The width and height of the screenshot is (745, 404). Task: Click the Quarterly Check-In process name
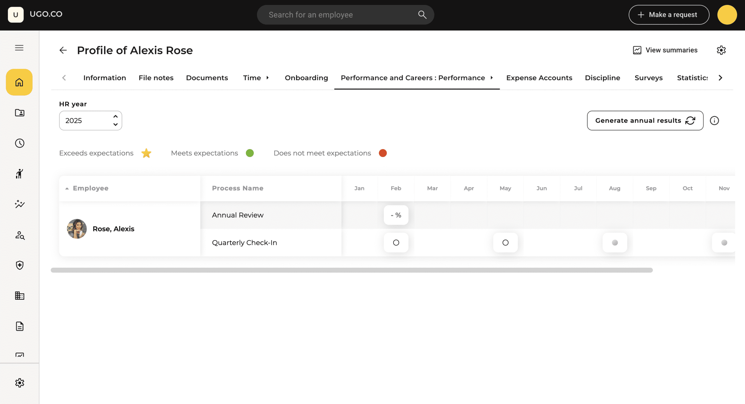pos(244,243)
